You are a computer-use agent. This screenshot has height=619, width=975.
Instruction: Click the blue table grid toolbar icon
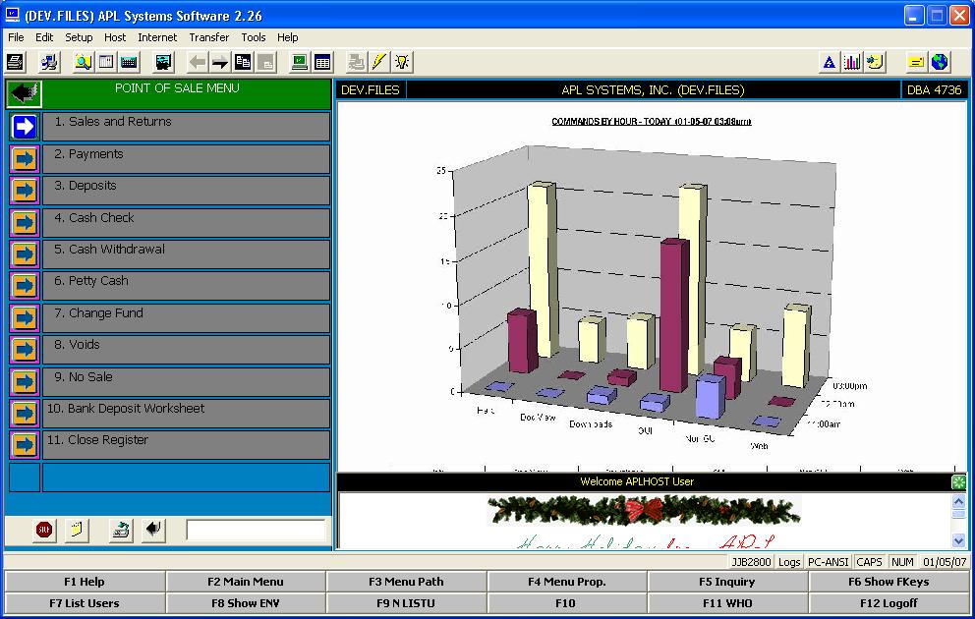pyautogui.click(x=322, y=62)
